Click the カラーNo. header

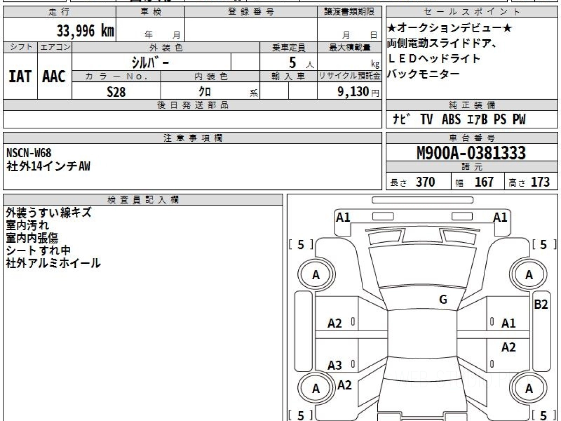pos(116,76)
